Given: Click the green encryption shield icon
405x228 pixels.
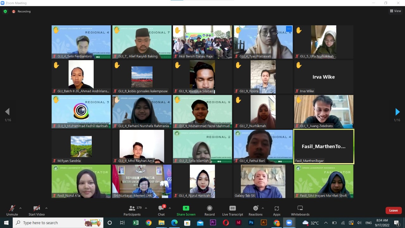Looking at the screenshot, I should 5,11.
